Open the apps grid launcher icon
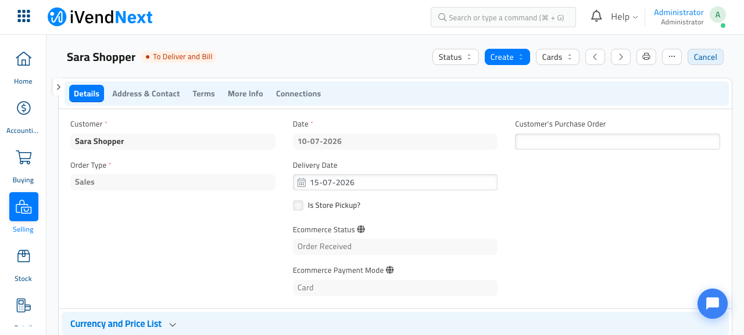This screenshot has width=744, height=335. pyautogui.click(x=24, y=16)
